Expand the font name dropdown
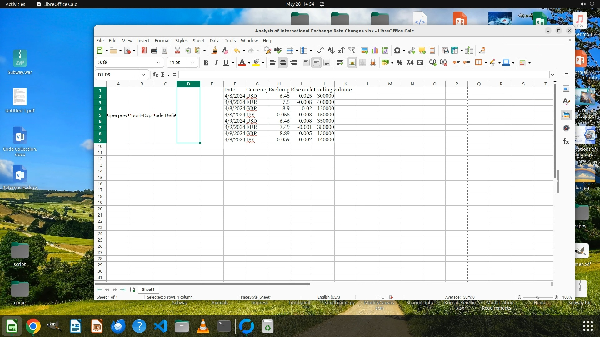 pyautogui.click(x=158, y=63)
